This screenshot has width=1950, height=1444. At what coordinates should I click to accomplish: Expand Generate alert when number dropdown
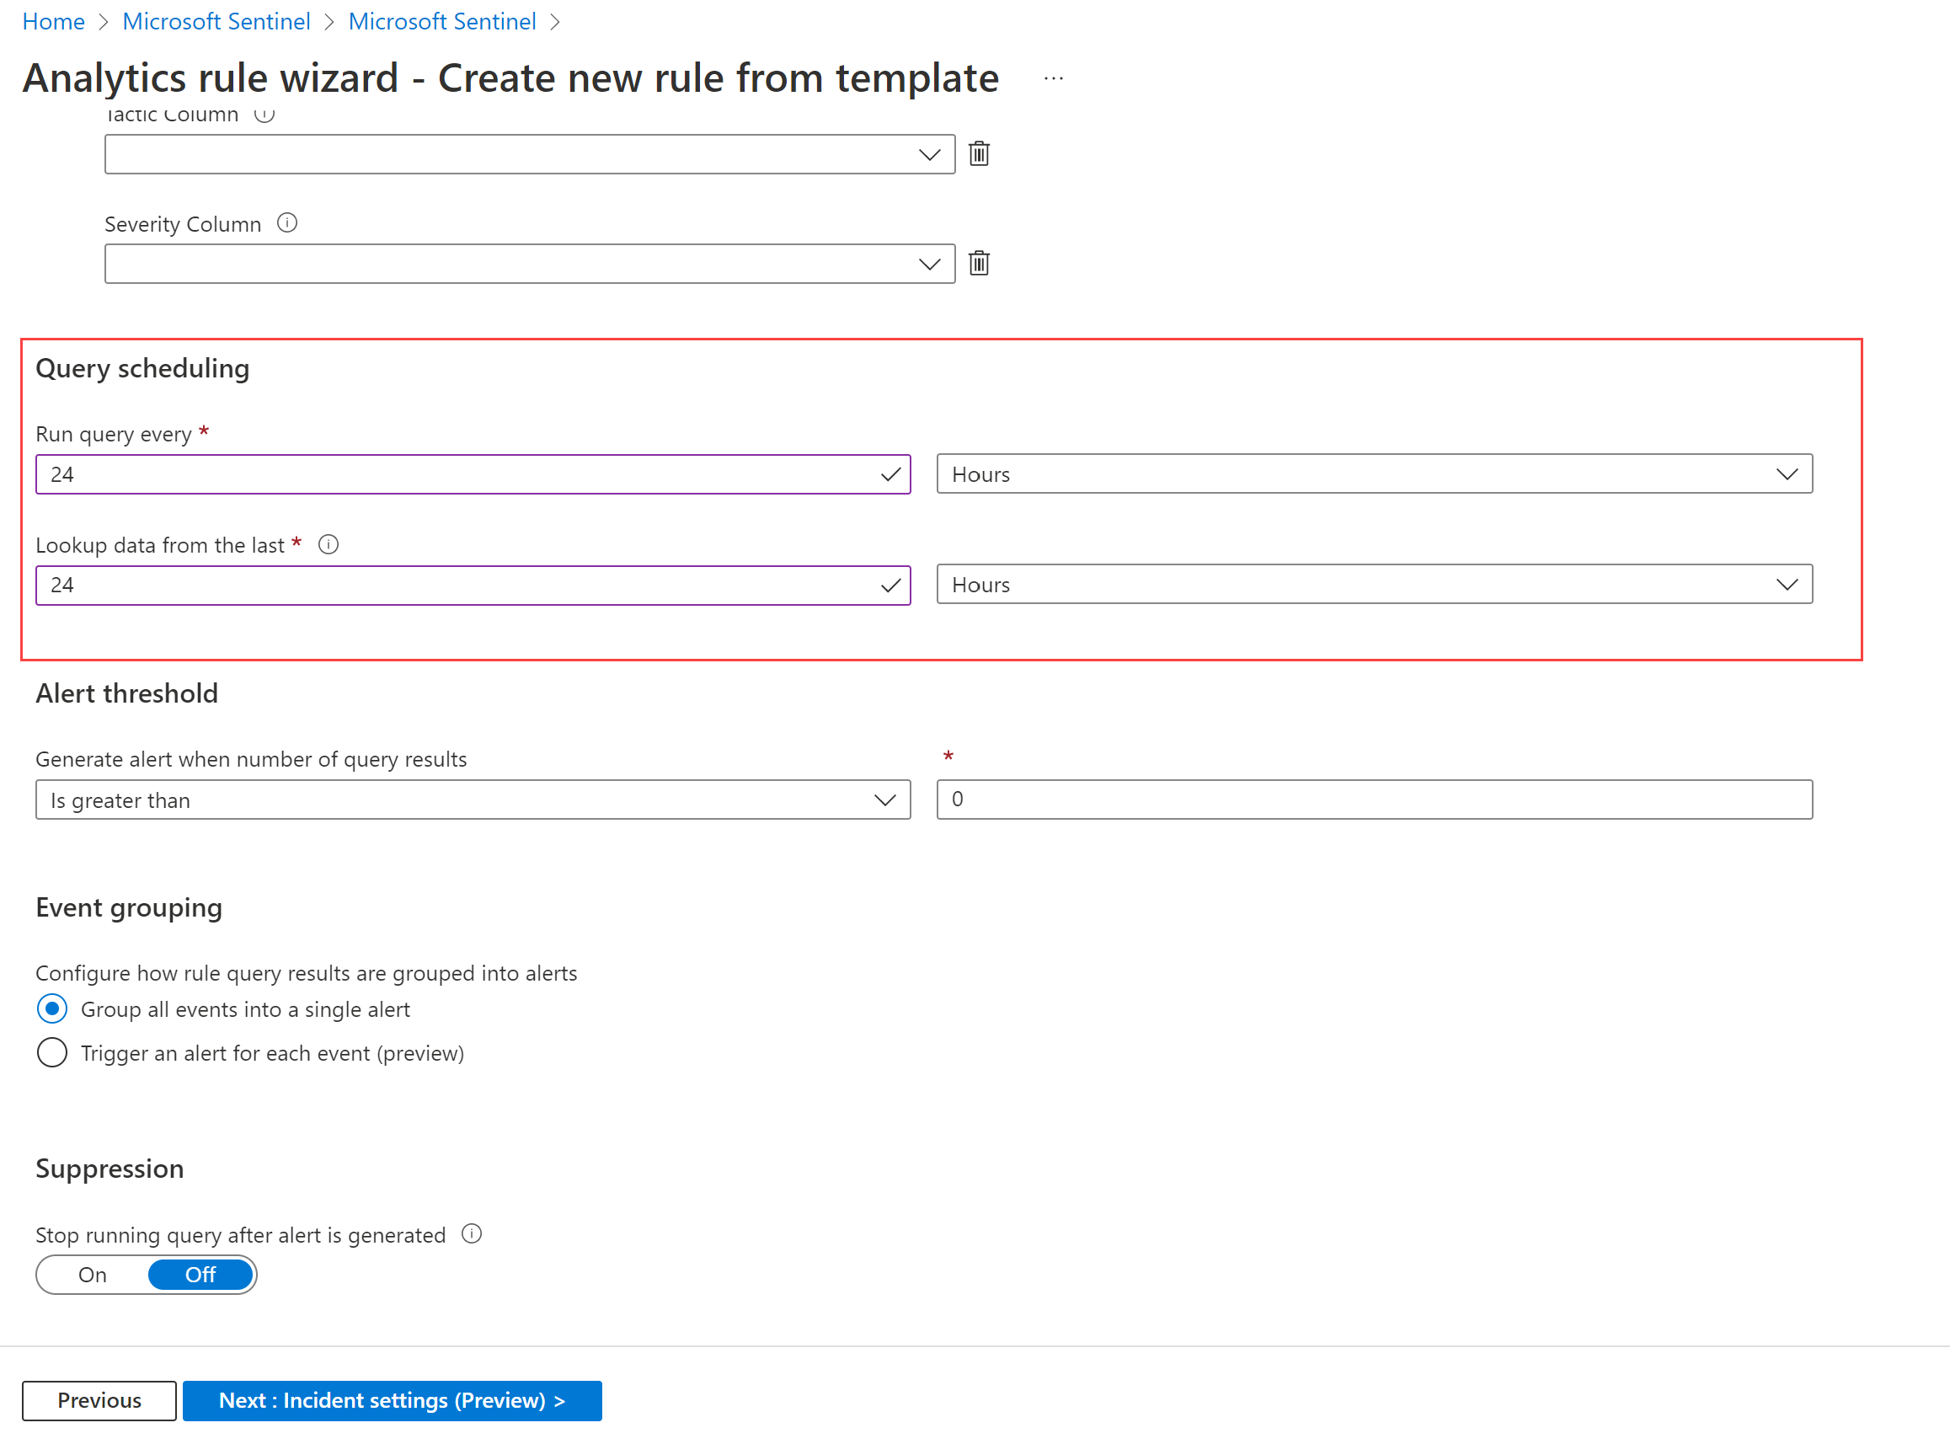click(x=884, y=800)
